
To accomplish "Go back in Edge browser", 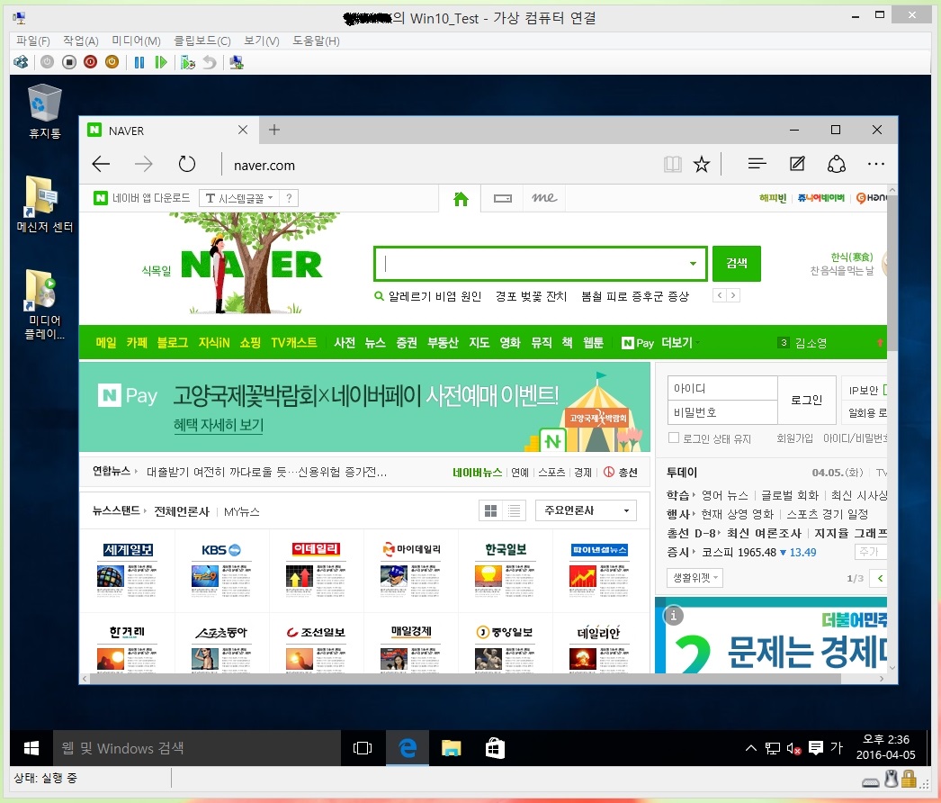I will [101, 164].
